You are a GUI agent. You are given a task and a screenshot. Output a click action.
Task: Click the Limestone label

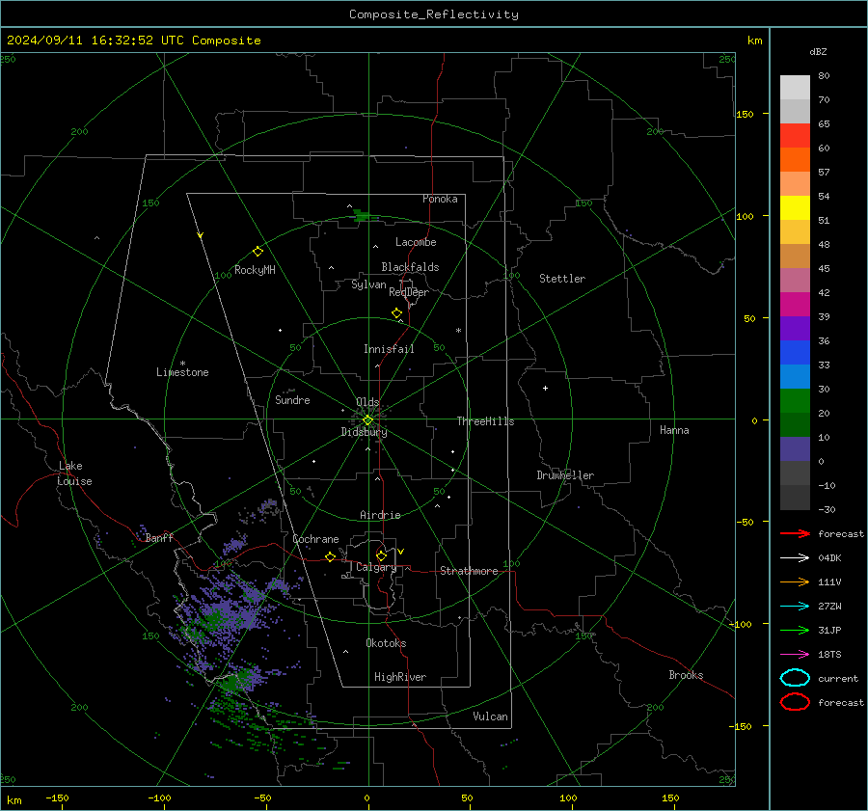tap(182, 372)
